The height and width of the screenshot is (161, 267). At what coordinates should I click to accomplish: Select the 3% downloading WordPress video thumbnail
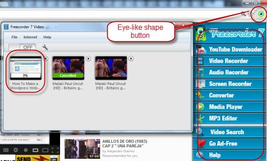(x=25, y=68)
